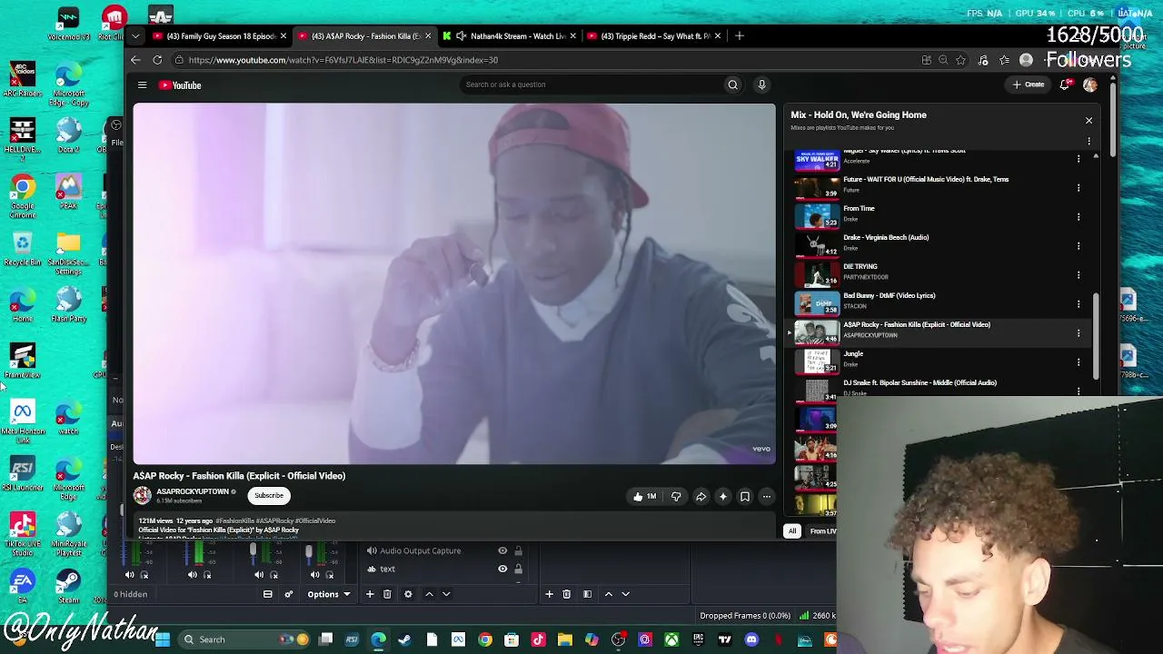
Task: Open options for the Jungle playlist item
Action: click(1079, 362)
